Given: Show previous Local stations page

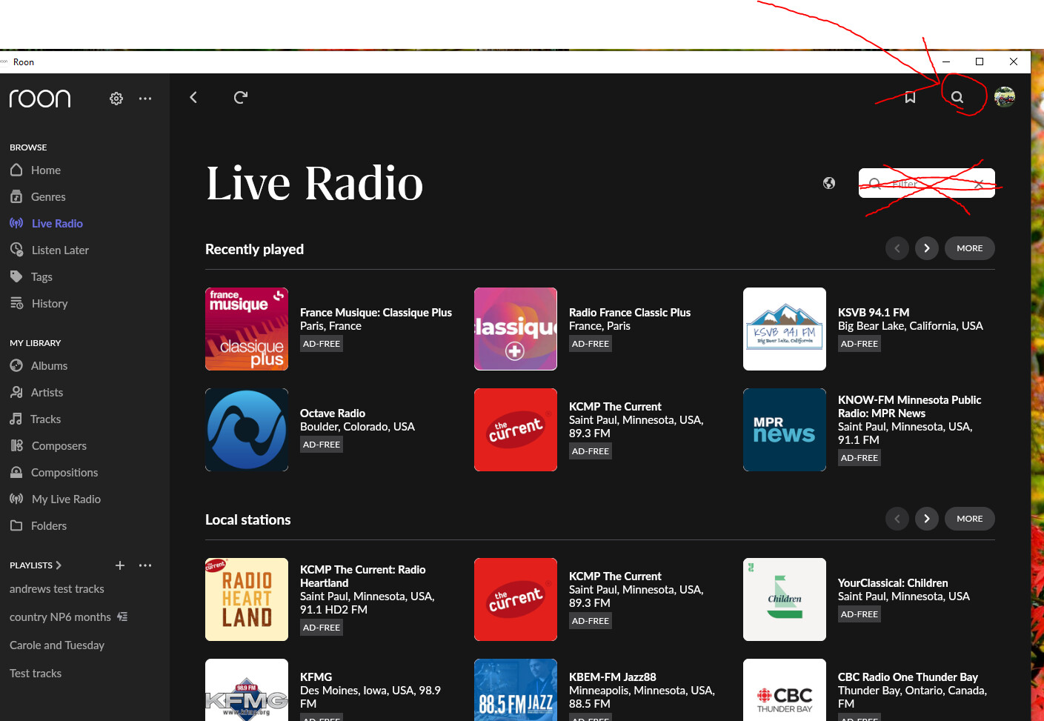Looking at the screenshot, I should tap(897, 519).
